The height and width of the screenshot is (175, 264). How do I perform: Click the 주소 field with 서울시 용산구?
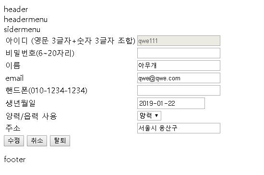click(179, 128)
